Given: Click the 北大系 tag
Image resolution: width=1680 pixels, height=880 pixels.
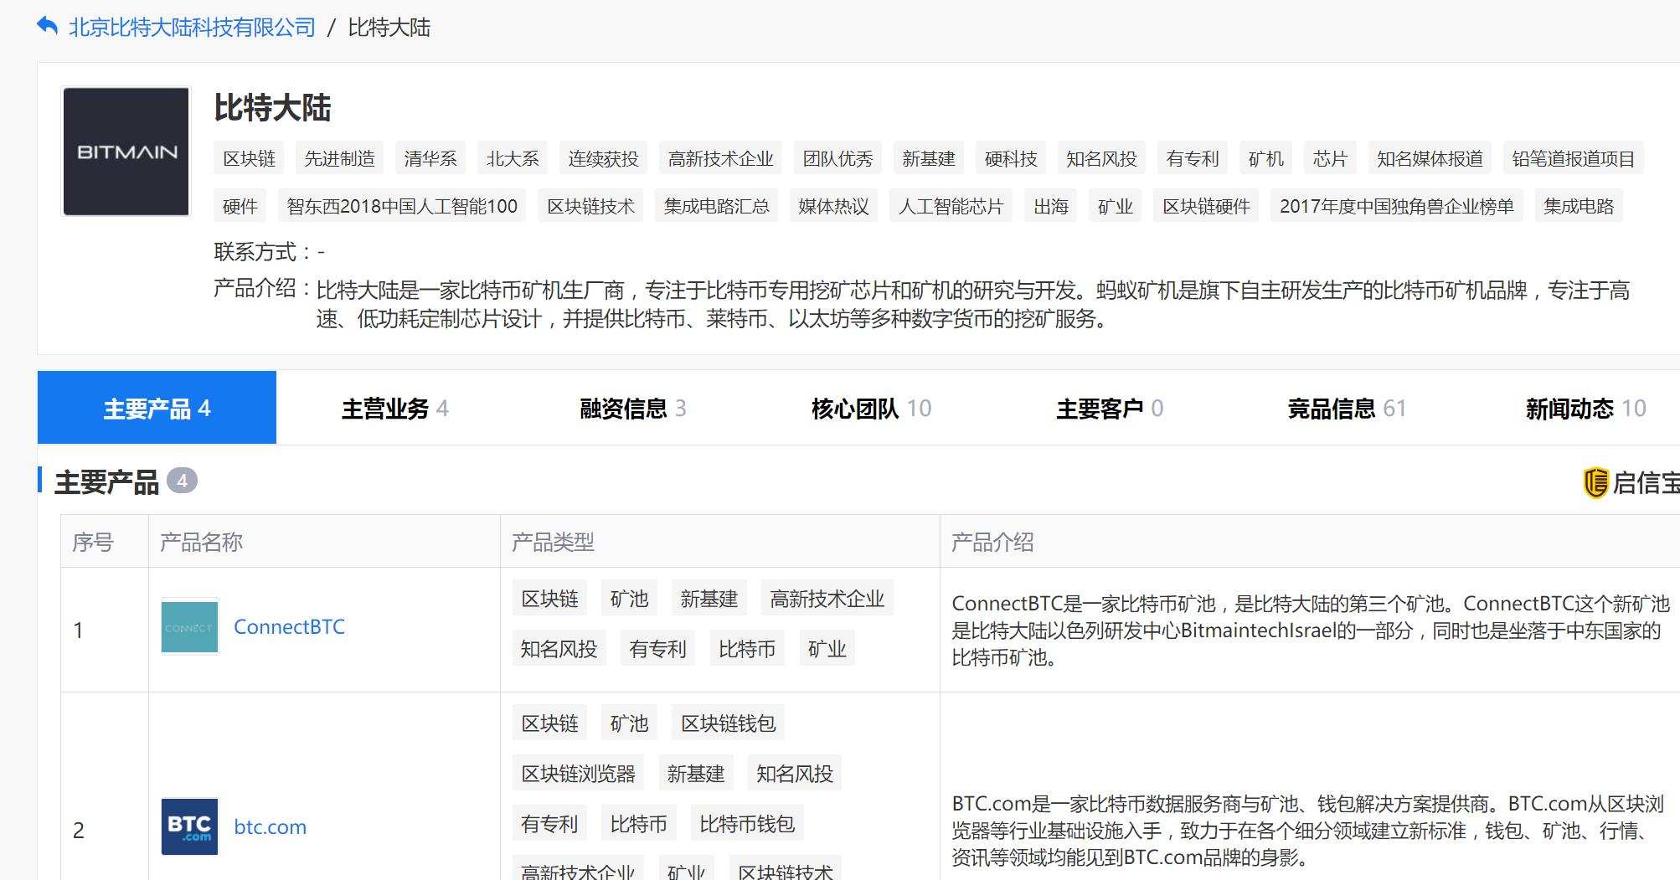Looking at the screenshot, I should click(x=513, y=158).
